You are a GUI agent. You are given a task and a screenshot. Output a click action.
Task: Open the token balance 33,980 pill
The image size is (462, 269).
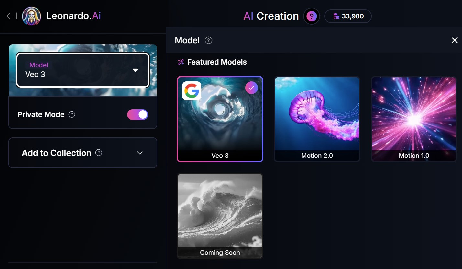(x=348, y=16)
